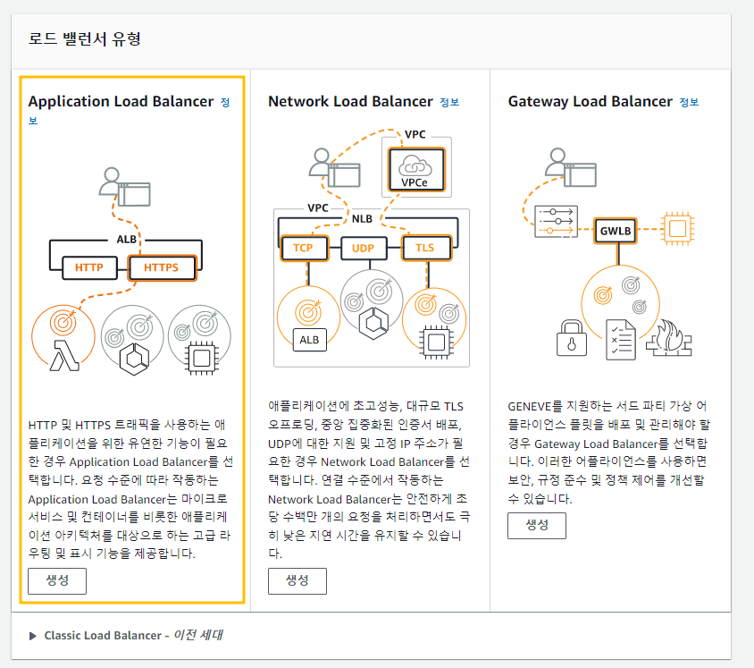The image size is (754, 668).
Task: Open the Info link for Gateway Load Balancer
Action: [x=689, y=102]
